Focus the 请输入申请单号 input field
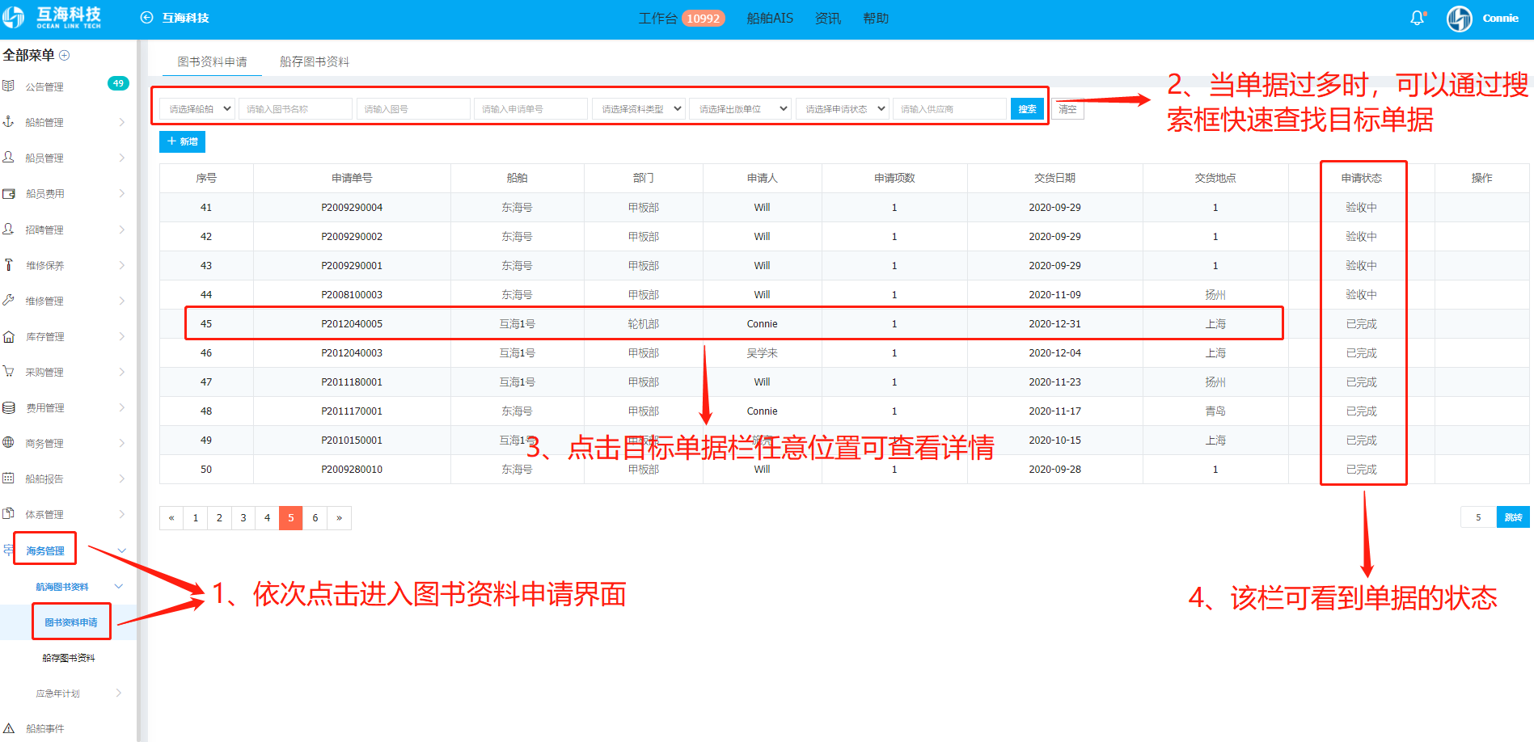This screenshot has height=742, width=1534. tap(531, 109)
